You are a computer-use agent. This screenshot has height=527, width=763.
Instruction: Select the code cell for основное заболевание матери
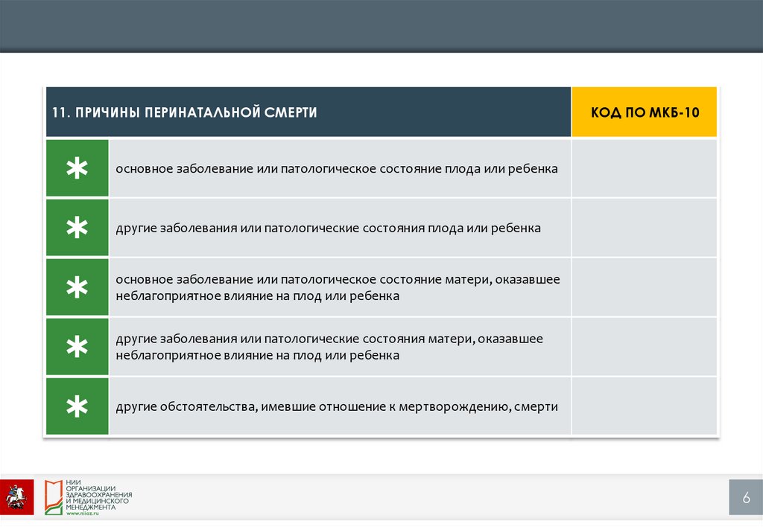click(x=645, y=287)
